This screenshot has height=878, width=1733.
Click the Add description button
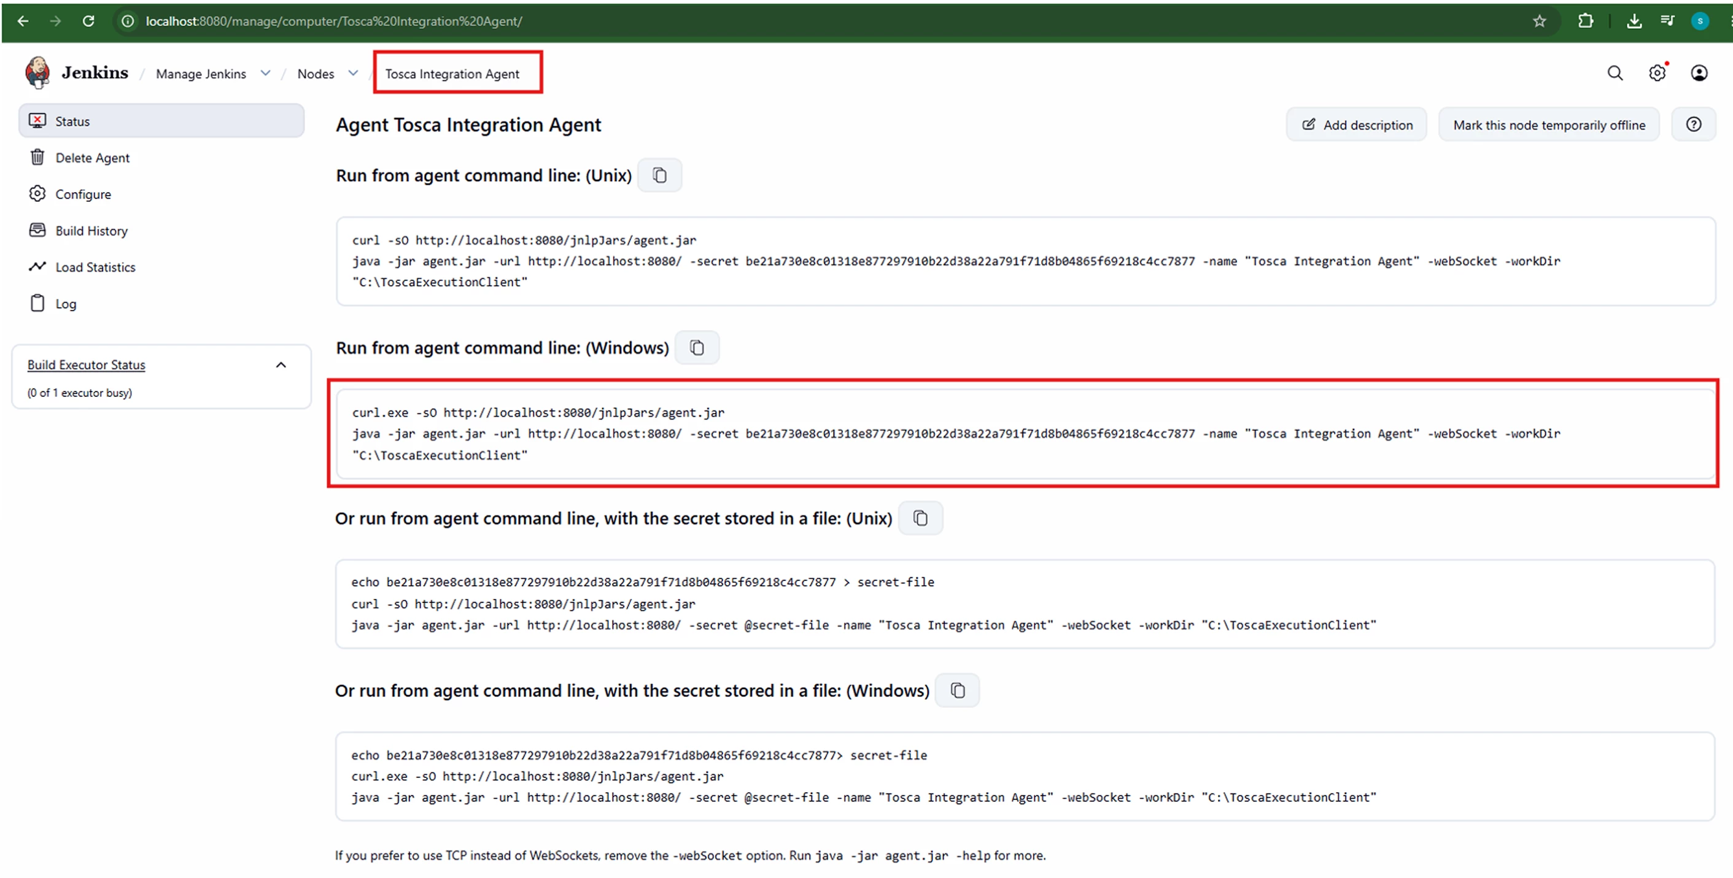pyautogui.click(x=1357, y=125)
